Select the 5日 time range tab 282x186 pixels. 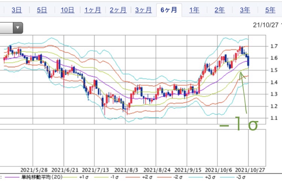pyautogui.click(x=42, y=10)
